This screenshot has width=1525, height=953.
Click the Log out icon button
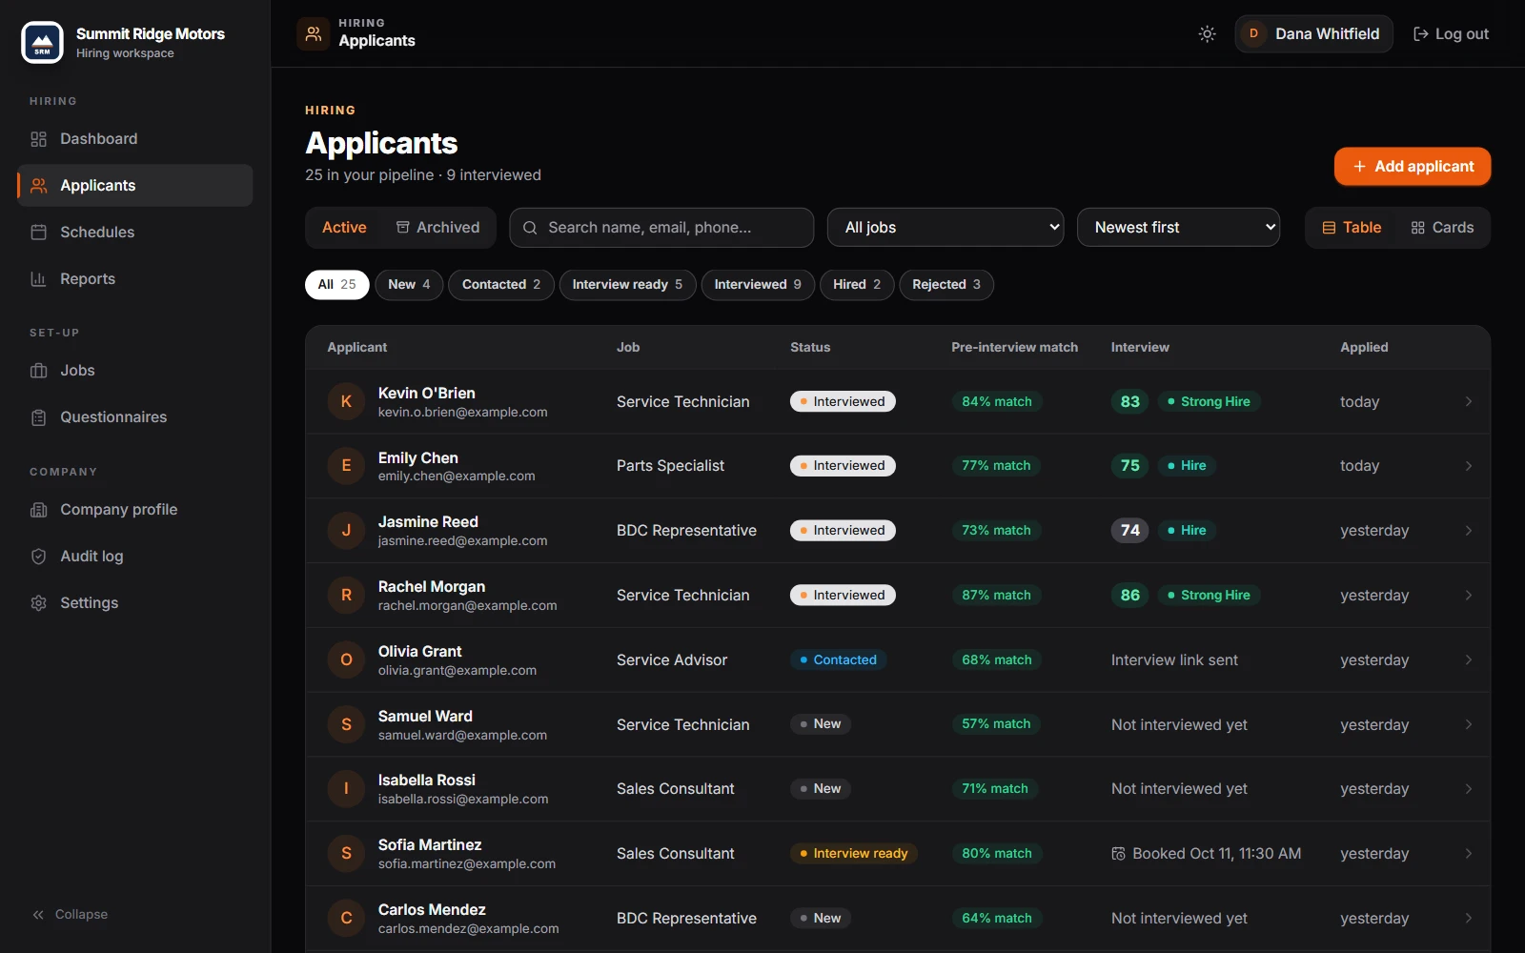click(1451, 34)
